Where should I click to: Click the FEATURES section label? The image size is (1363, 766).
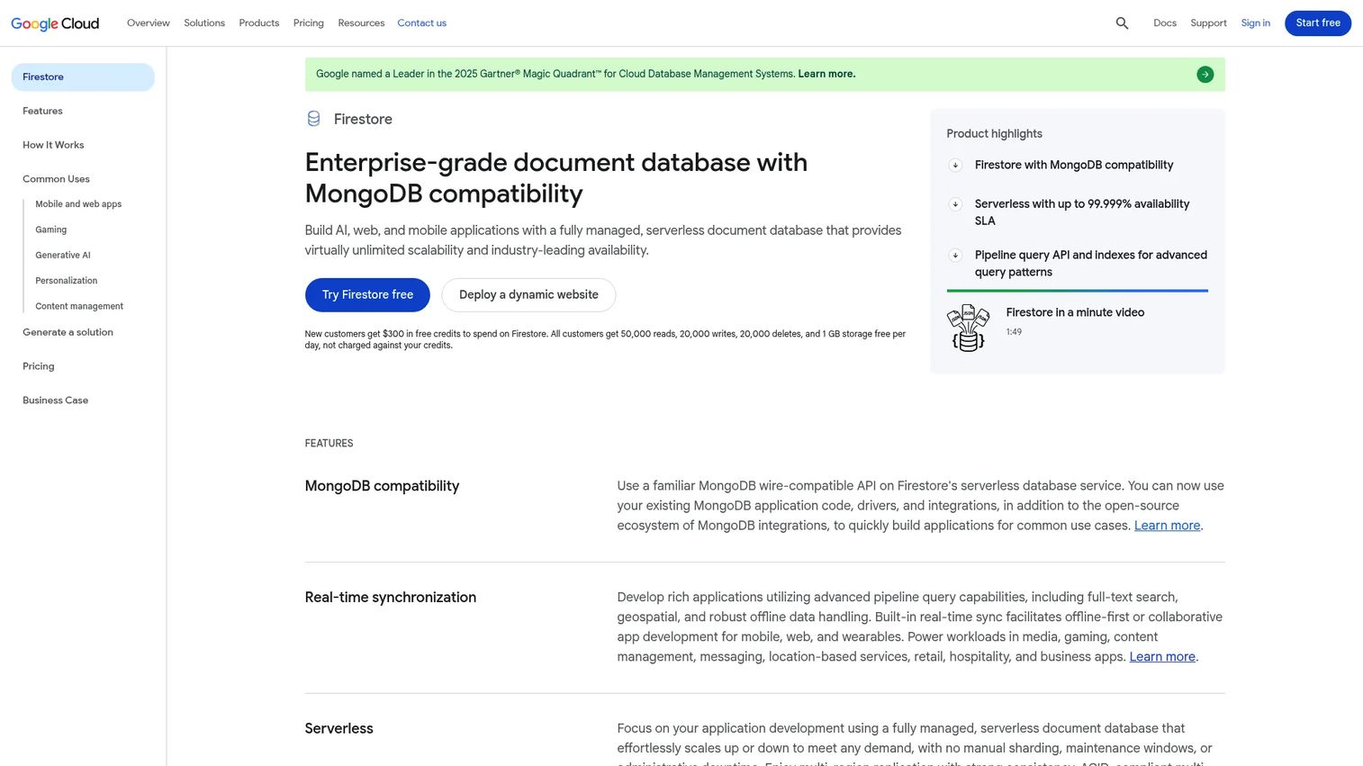tap(329, 444)
